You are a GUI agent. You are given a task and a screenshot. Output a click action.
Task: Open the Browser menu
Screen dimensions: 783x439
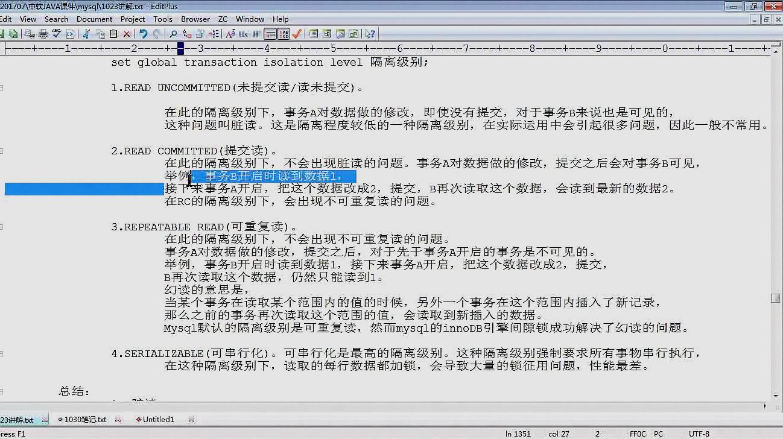pyautogui.click(x=195, y=19)
